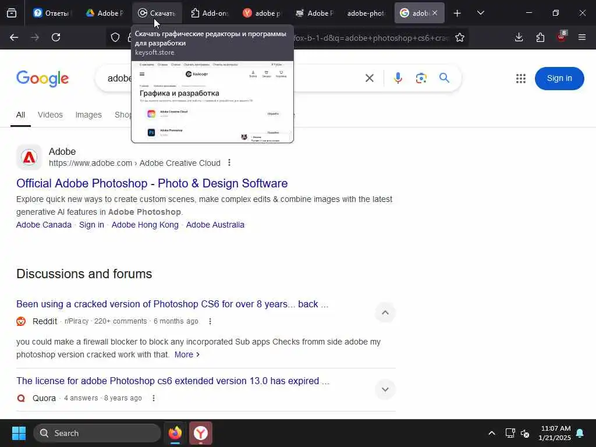List all tabs dropdown arrow
Screen dimensions: 596x447
(481, 13)
